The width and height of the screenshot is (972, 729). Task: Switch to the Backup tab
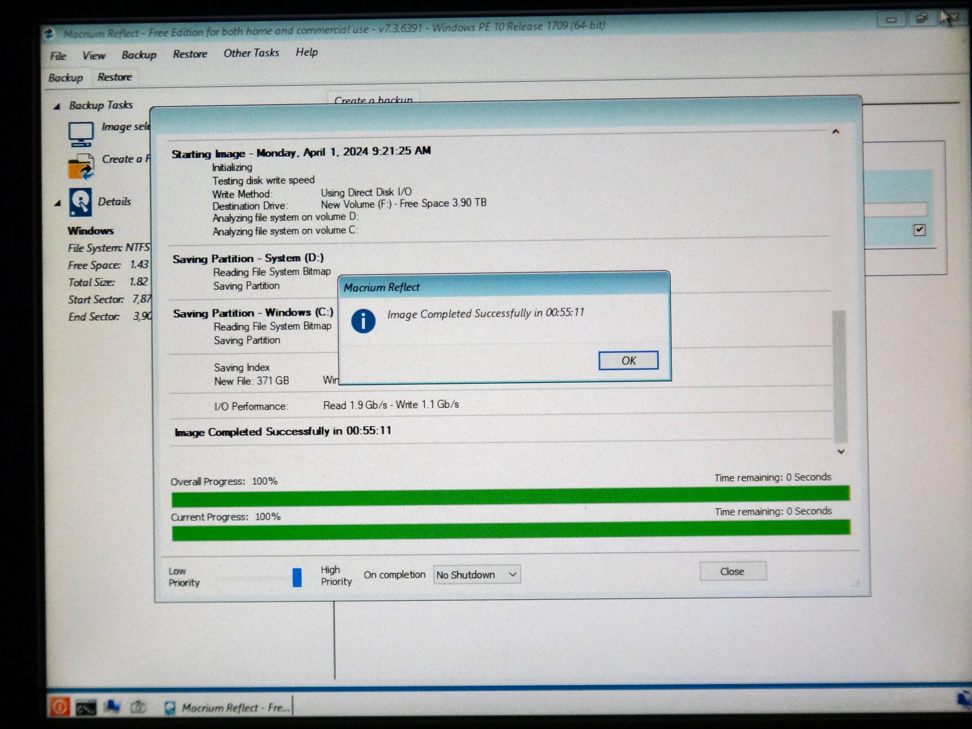click(66, 78)
